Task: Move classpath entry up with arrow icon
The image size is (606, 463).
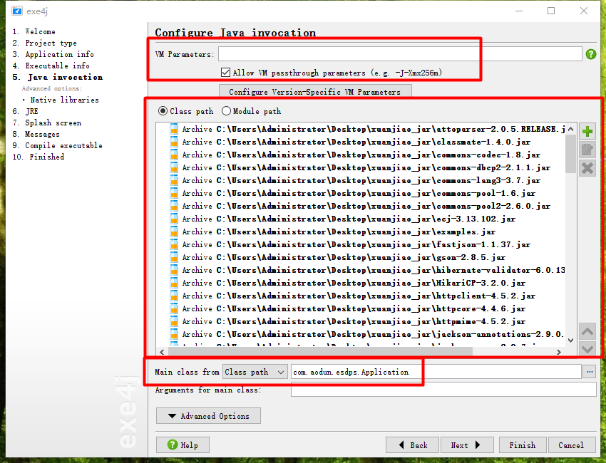Action: click(587, 331)
